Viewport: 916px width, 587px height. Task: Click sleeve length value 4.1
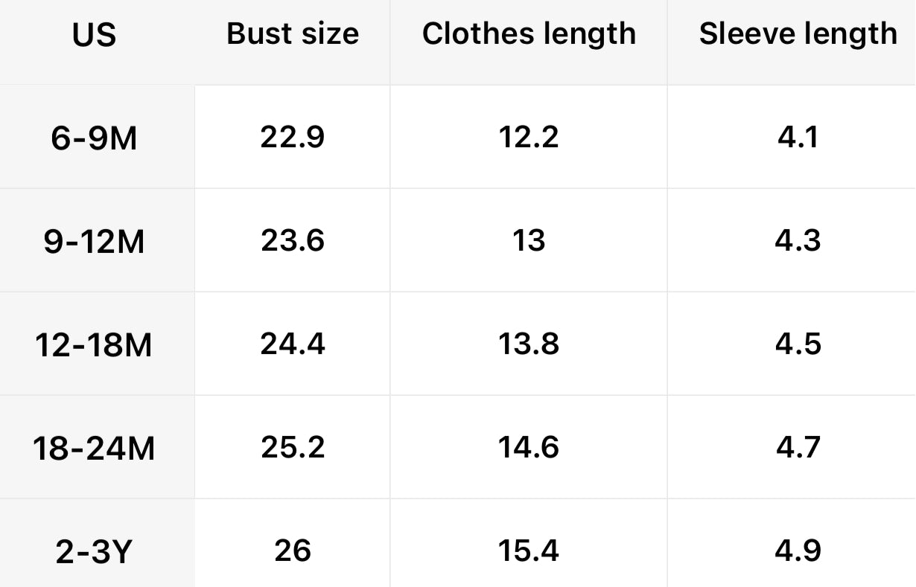point(798,137)
